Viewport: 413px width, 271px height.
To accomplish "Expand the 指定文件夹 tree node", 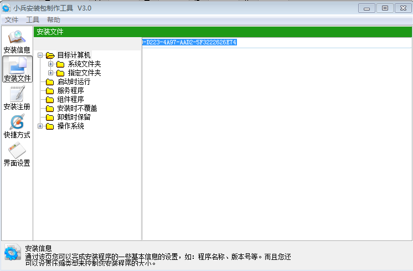I will 51,73.
